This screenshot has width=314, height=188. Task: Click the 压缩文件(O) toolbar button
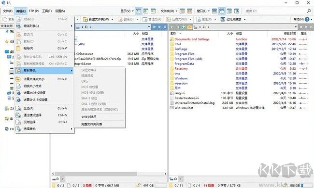pyautogui.click(x=177, y=19)
